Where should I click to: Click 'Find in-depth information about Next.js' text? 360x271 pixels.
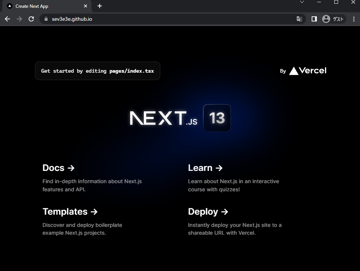92,181
